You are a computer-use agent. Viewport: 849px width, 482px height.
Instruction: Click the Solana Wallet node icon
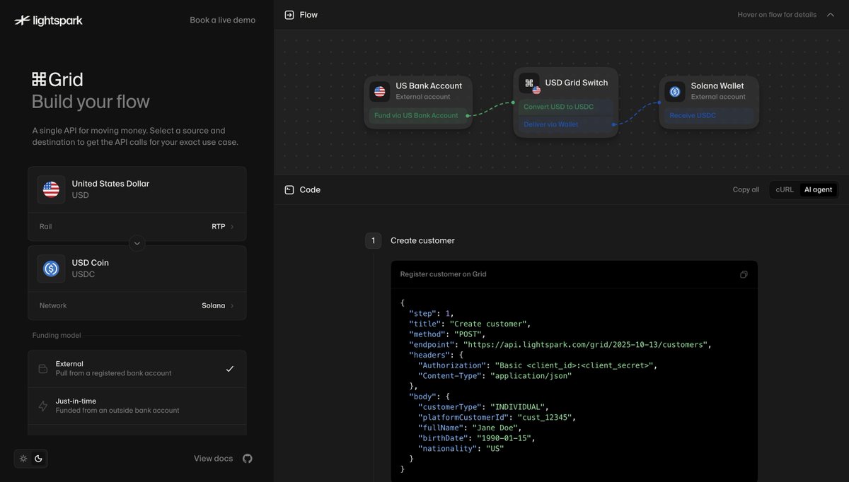[675, 91]
